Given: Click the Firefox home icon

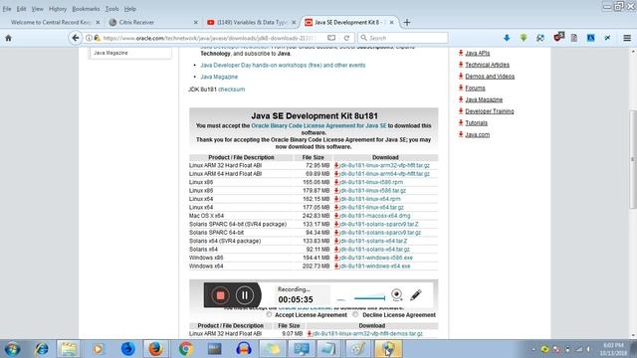Looking at the screenshot, I should point(8,38).
